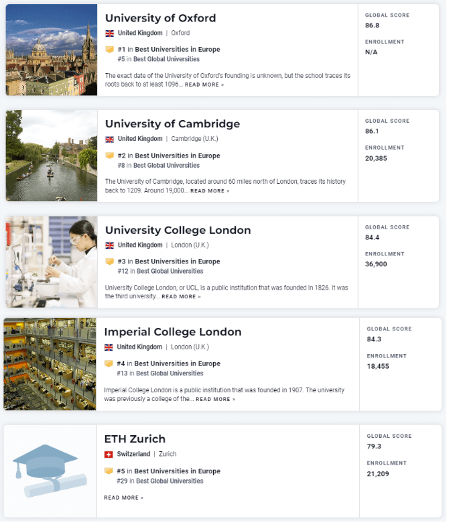Click the Imperial College building interior thumbnail
Image resolution: width=449 pixels, height=523 pixels.
50,364
